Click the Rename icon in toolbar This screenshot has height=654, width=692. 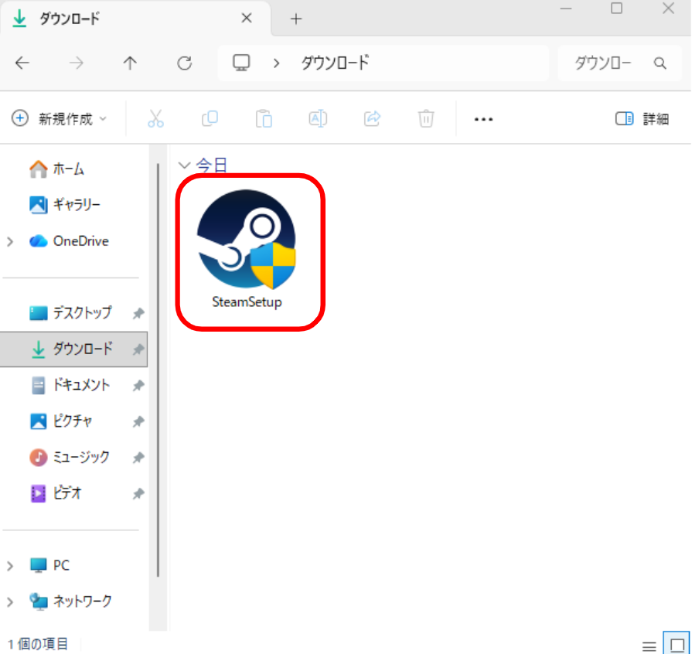[318, 118]
